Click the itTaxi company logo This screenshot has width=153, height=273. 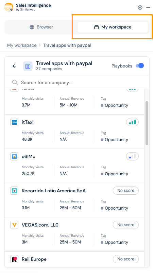[x=14, y=122]
